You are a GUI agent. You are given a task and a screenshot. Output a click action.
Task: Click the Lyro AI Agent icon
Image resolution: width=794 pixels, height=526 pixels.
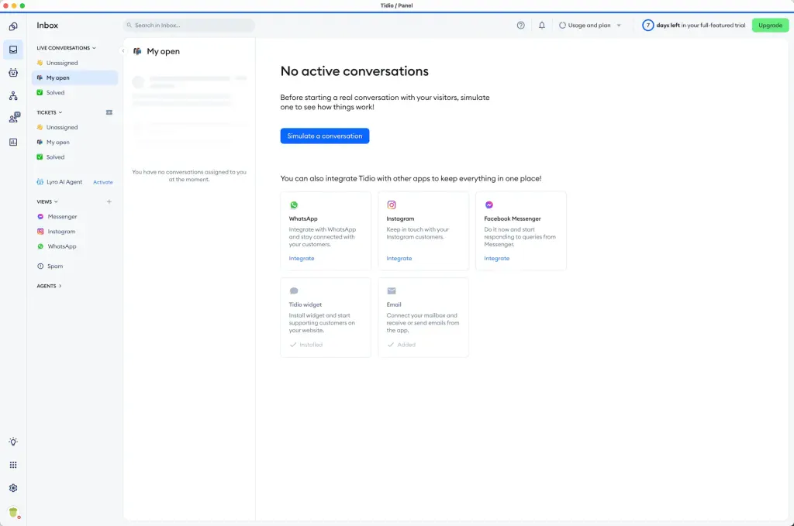[x=40, y=182]
